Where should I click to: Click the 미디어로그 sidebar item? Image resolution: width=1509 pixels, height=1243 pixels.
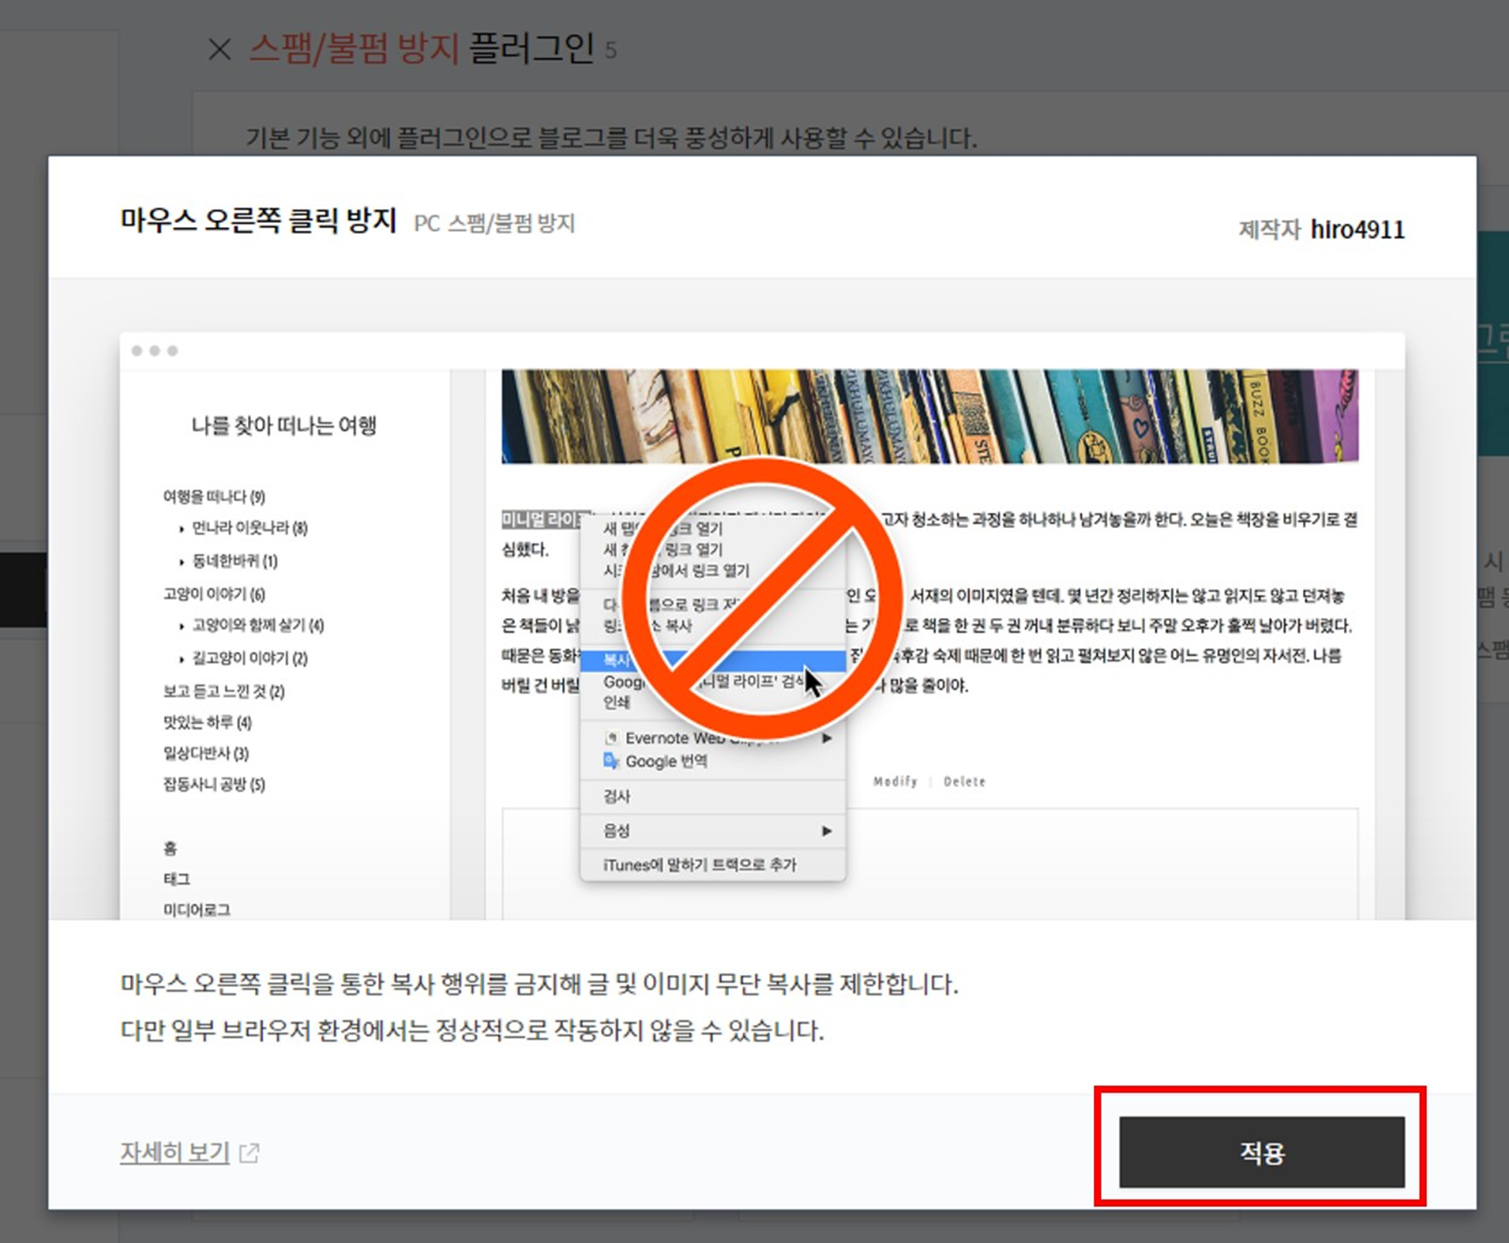[x=197, y=910]
